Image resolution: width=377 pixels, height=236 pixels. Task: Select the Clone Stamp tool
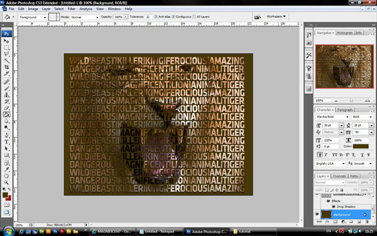[x=6, y=95]
